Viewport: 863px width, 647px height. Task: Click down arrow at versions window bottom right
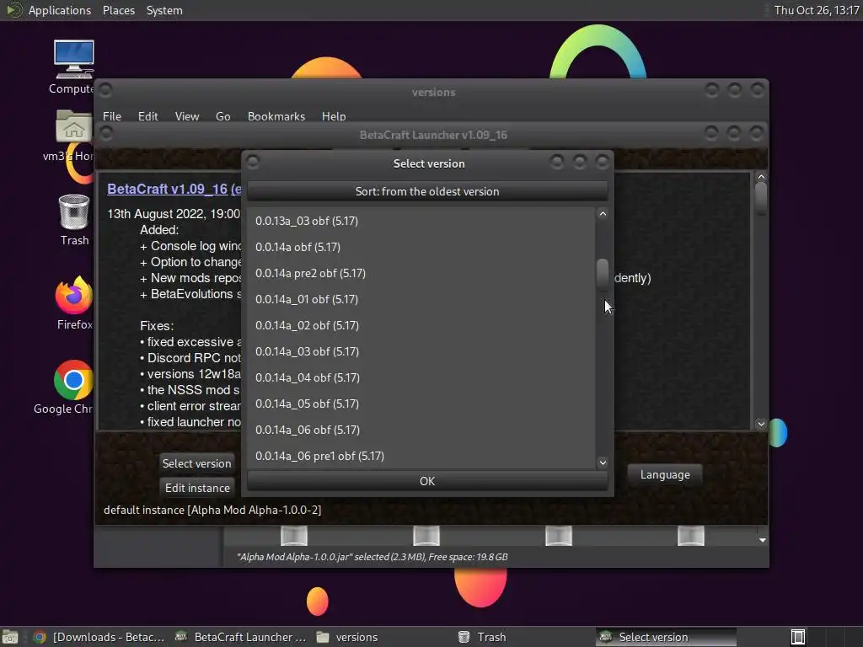point(762,540)
